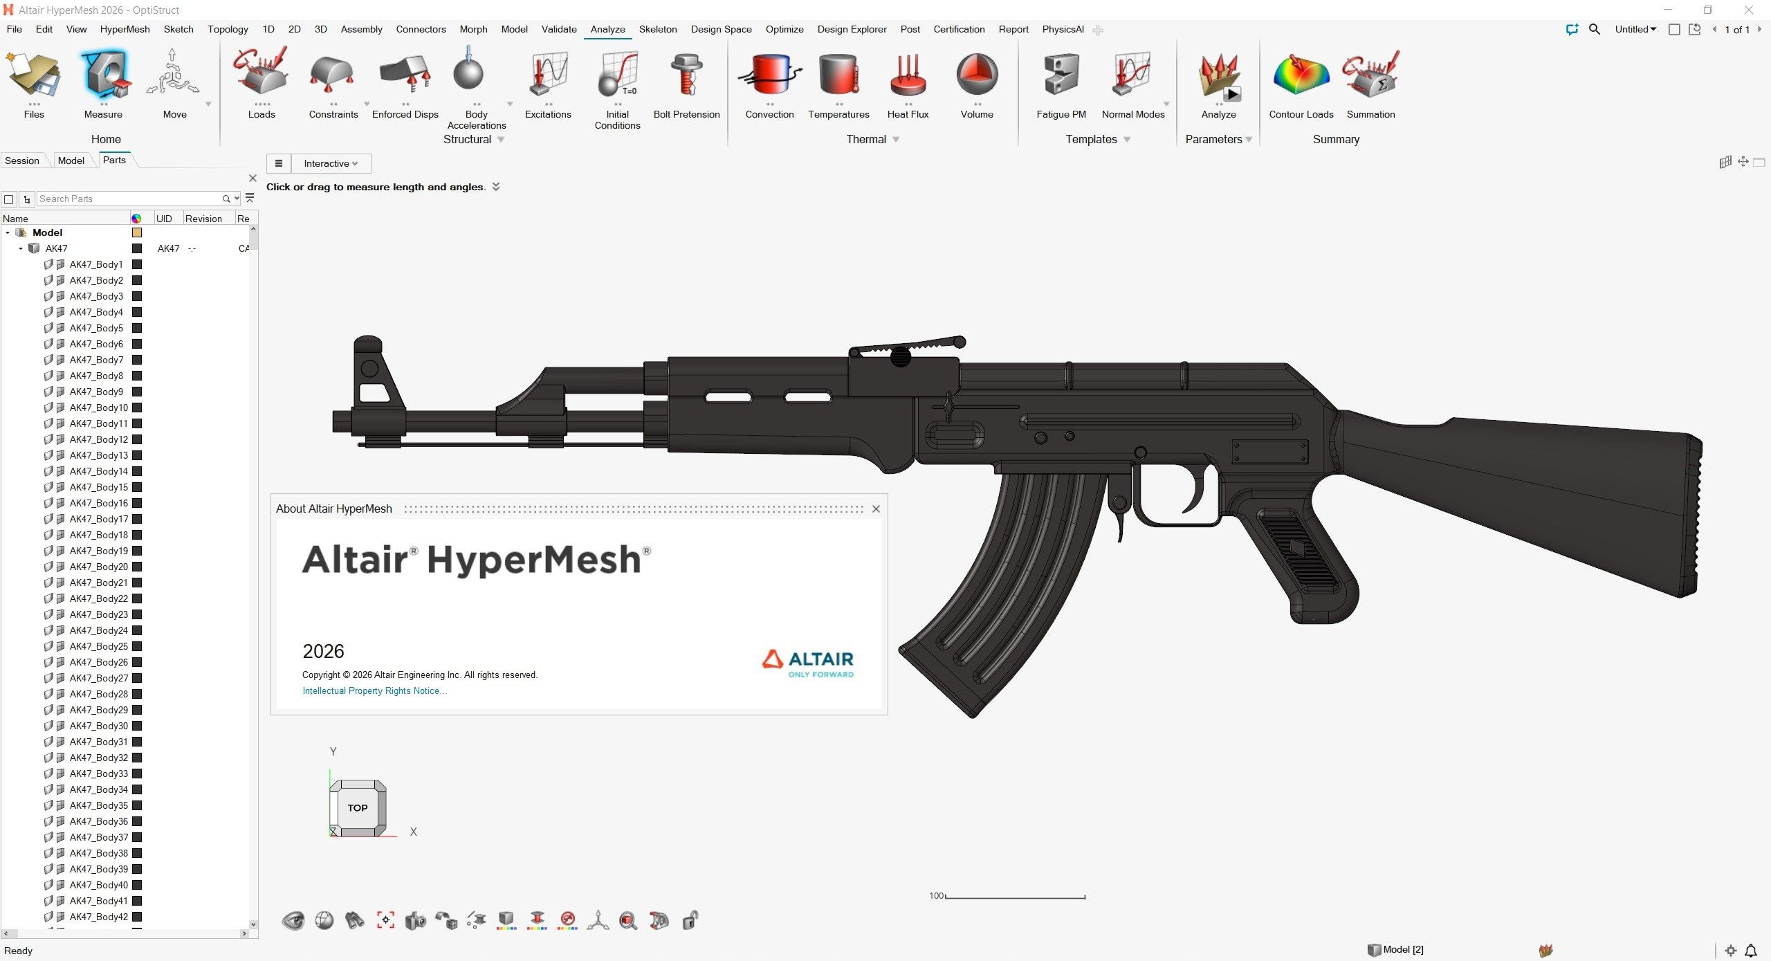This screenshot has width=1771, height=961.
Task: Switch to the Analyze ribbon tab
Action: pyautogui.click(x=607, y=29)
